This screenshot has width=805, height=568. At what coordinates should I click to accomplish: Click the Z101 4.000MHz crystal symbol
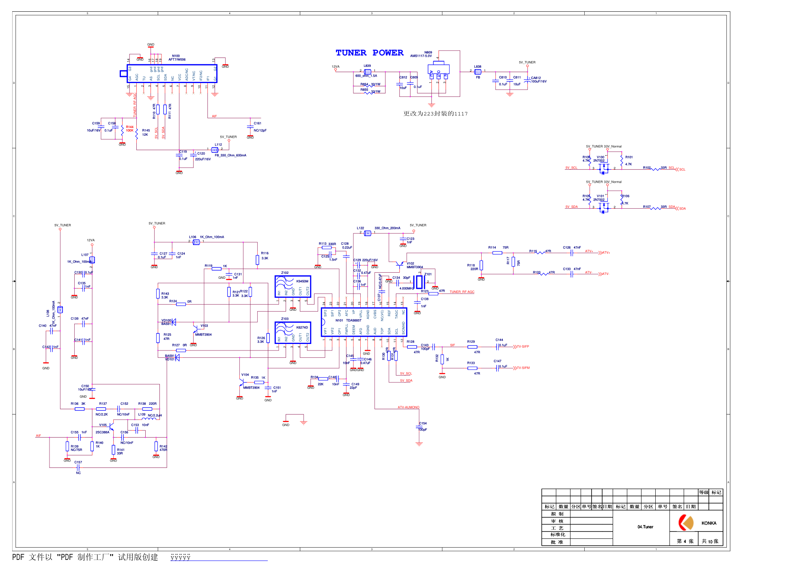tap(419, 282)
